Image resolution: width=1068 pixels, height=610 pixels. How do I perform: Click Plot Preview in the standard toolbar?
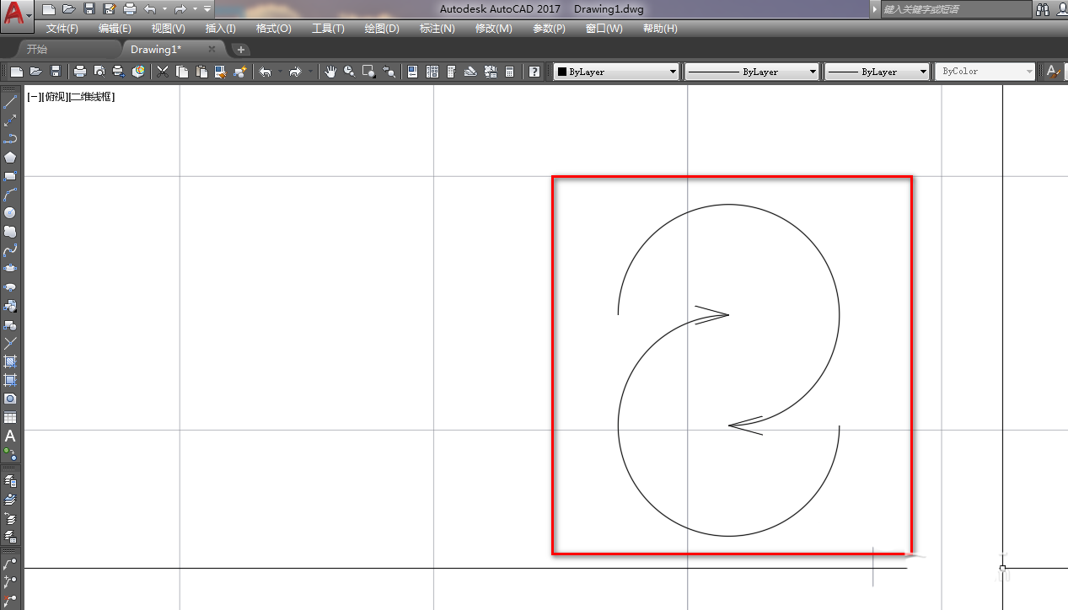[x=99, y=72]
